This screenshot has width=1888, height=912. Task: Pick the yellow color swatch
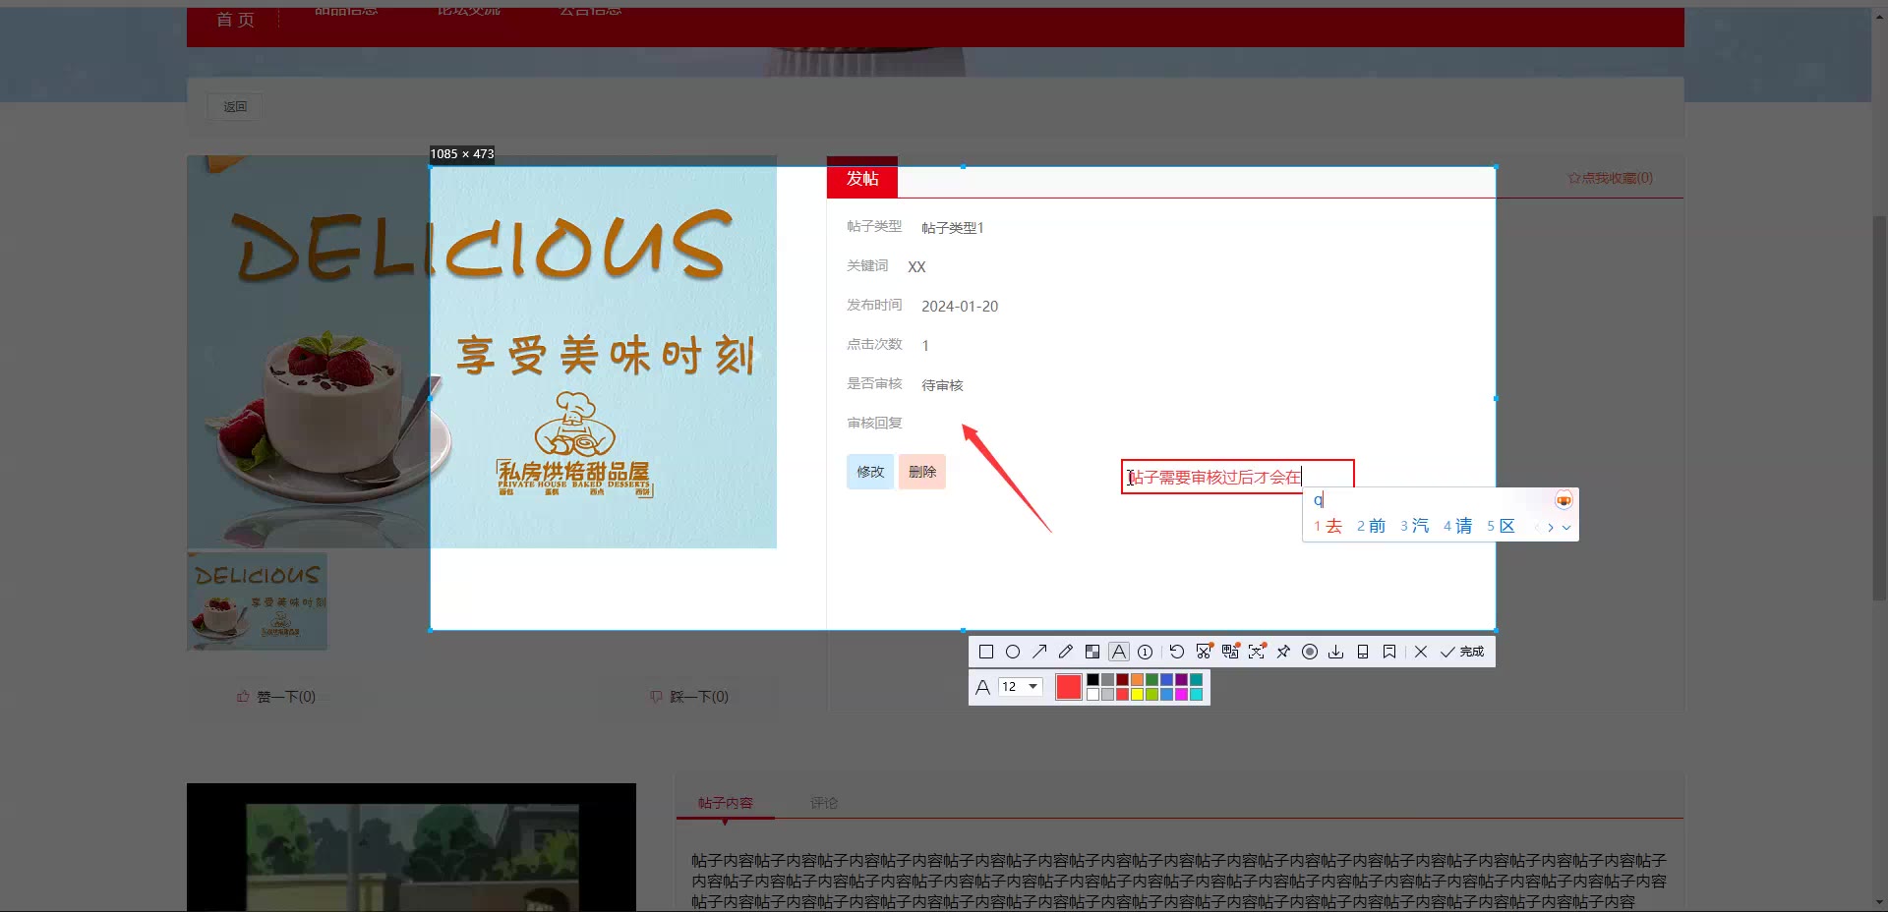[1137, 695]
